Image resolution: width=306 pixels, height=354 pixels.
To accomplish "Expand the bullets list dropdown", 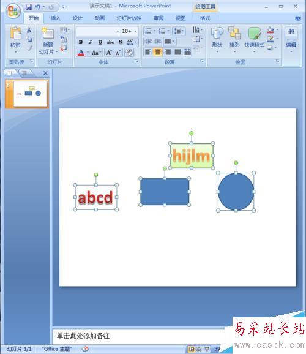I will 155,31.
